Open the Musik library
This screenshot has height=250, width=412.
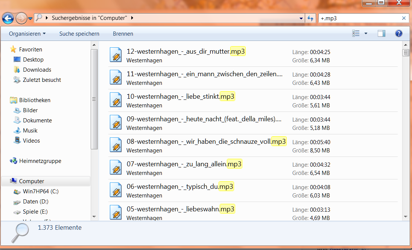[x=30, y=131]
